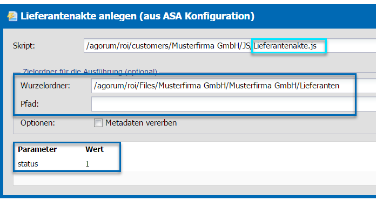Screen dimensions: 376x201
Task: Enable the Metadaten vererben checkbox
Action: (x=98, y=123)
